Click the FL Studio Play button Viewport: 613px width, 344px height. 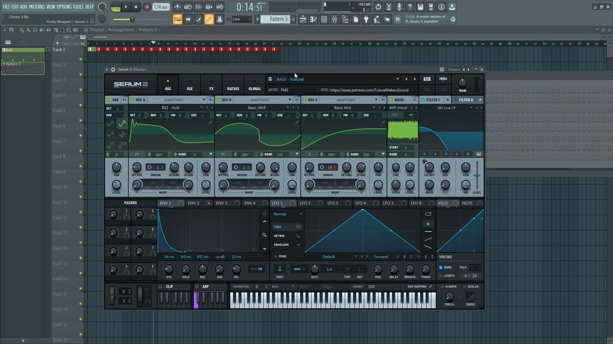pyautogui.click(x=126, y=7)
